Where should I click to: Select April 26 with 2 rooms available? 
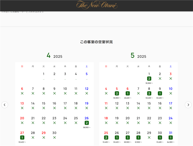87,123
